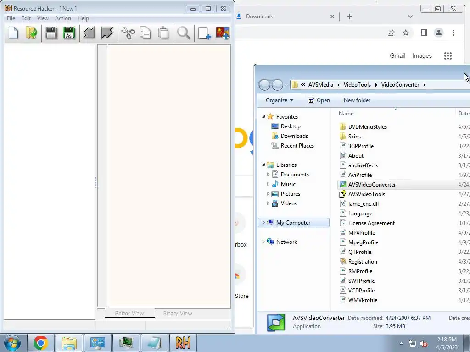Open the Action menu in Resource Hacker
The width and height of the screenshot is (470, 352).
63,18
